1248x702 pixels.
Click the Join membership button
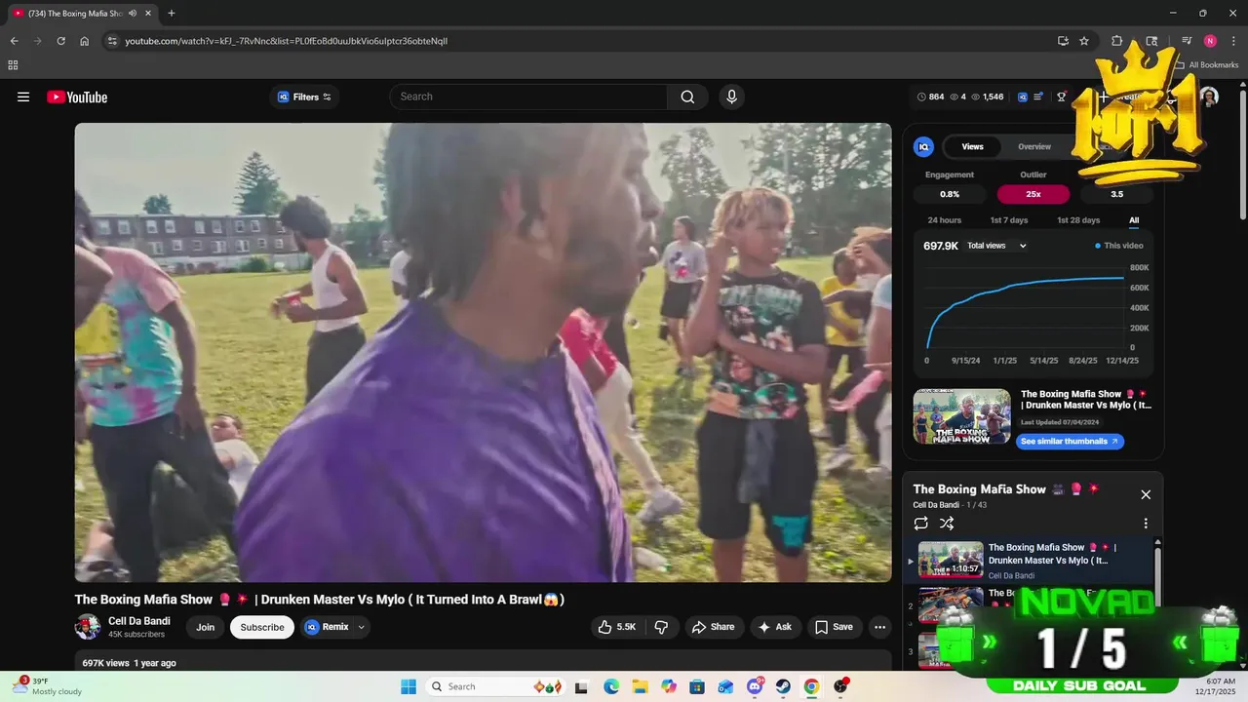pyautogui.click(x=205, y=627)
